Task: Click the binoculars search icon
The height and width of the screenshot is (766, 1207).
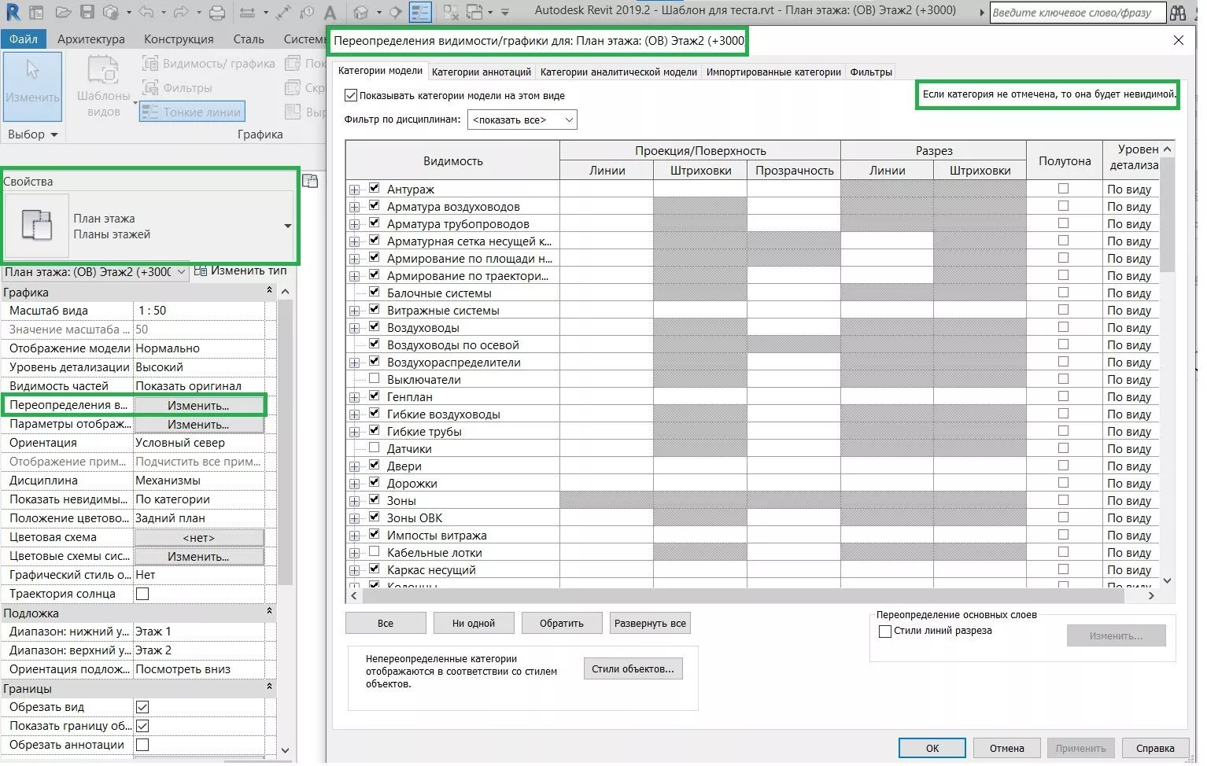Action: click(x=1177, y=13)
